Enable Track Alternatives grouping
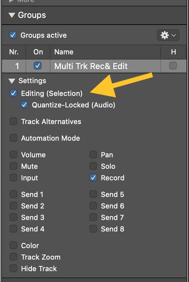Screen dimensions: 189x282 point(13,121)
